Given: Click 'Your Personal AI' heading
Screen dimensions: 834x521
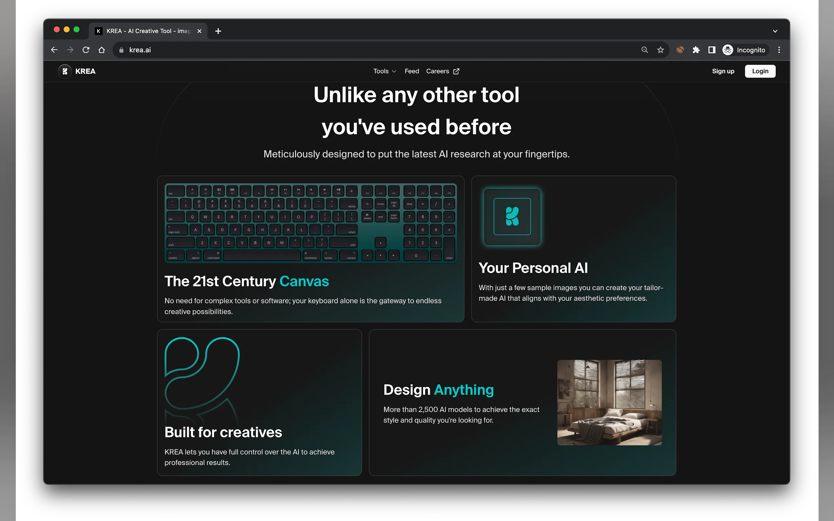Looking at the screenshot, I should tap(533, 268).
